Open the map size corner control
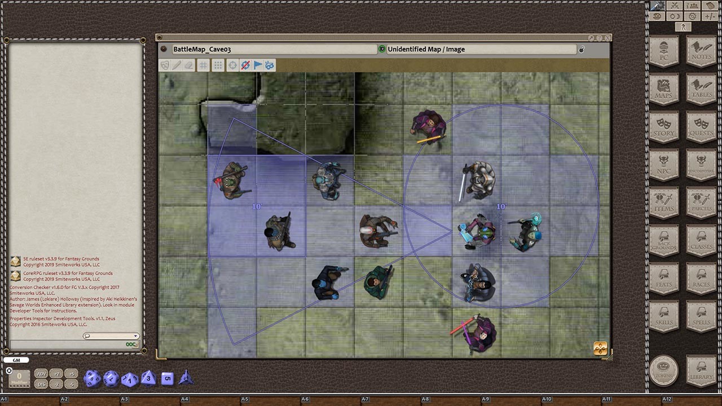The height and width of the screenshot is (406, 722). pos(600,348)
